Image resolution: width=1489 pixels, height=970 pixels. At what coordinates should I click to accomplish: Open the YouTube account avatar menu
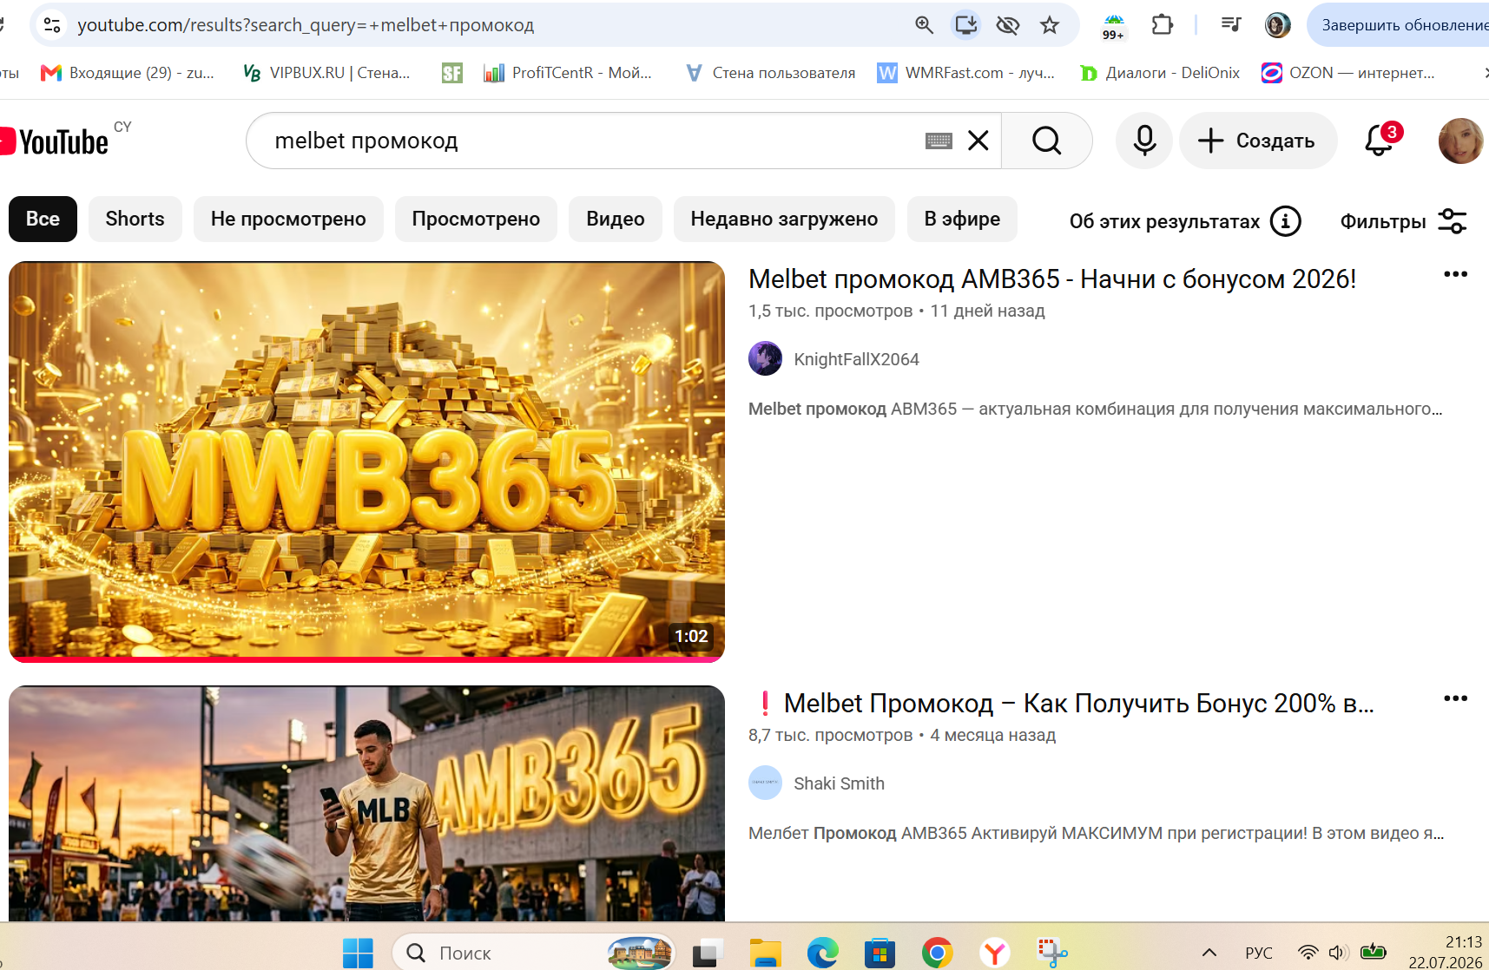1461,141
